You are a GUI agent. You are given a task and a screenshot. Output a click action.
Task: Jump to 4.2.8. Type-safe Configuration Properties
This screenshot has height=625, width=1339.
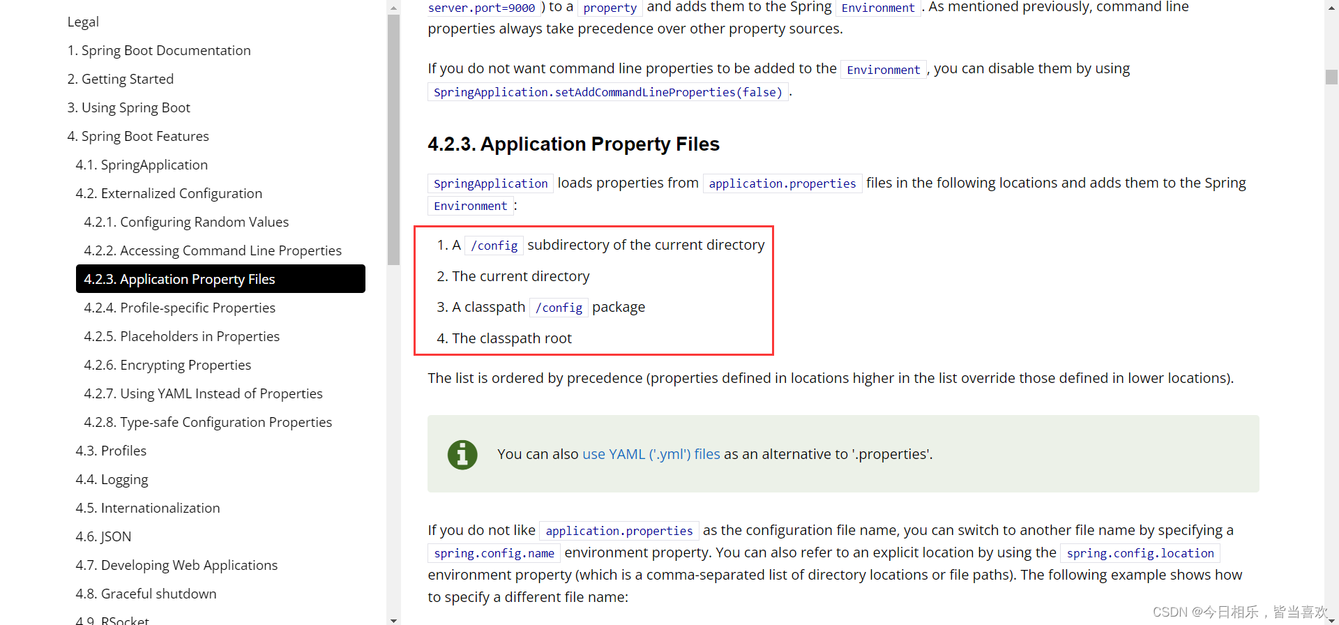click(x=208, y=422)
